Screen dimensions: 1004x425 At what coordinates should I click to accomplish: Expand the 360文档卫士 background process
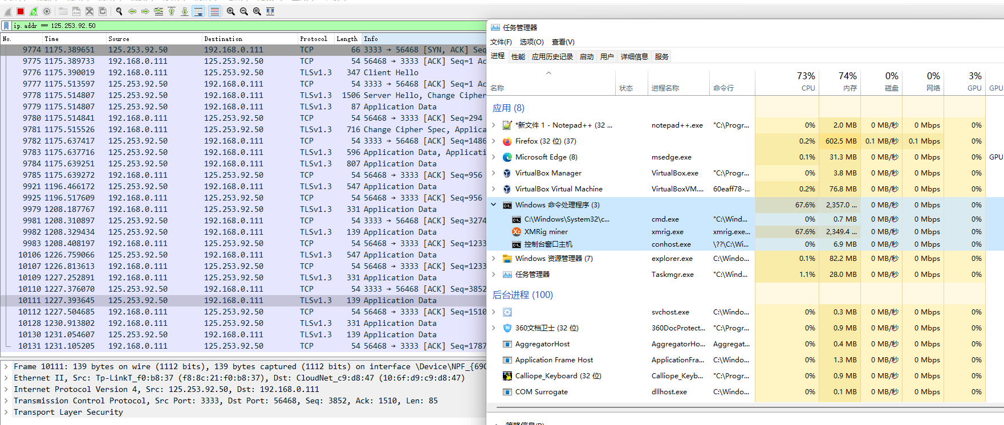coord(494,328)
